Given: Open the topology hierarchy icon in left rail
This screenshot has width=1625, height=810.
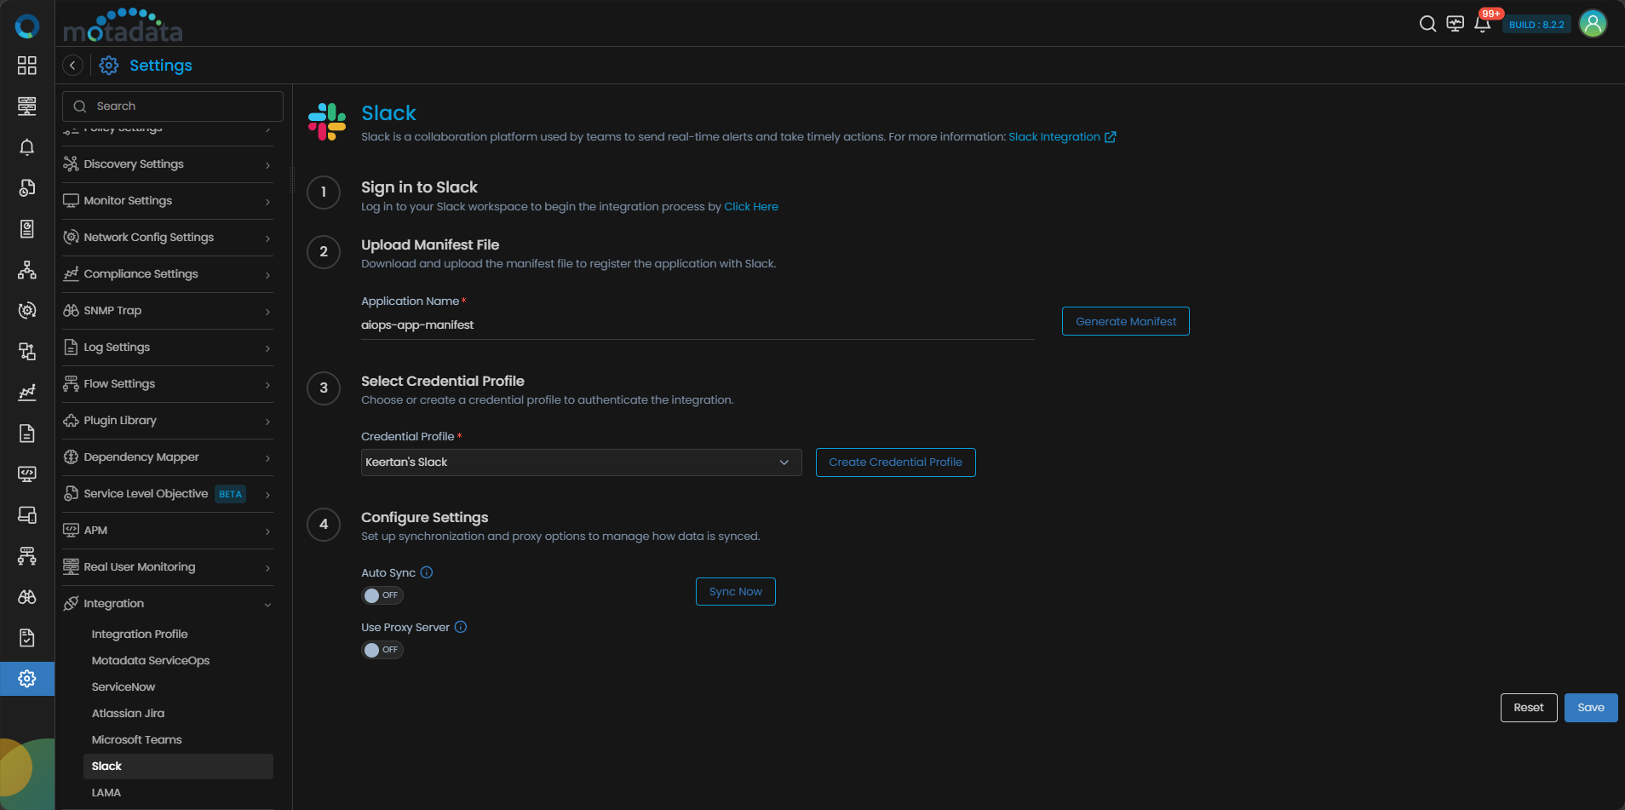Looking at the screenshot, I should pyautogui.click(x=27, y=270).
